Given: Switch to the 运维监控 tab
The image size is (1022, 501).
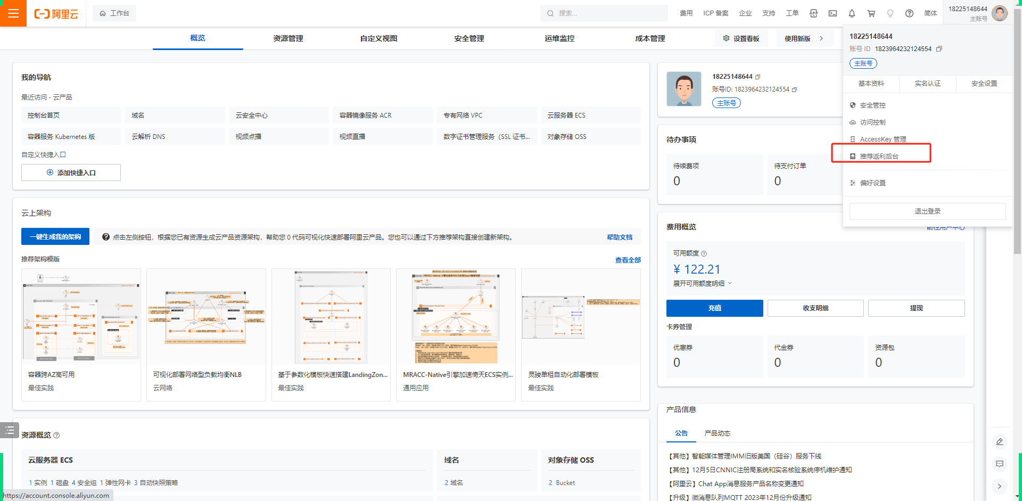Looking at the screenshot, I should pos(559,38).
